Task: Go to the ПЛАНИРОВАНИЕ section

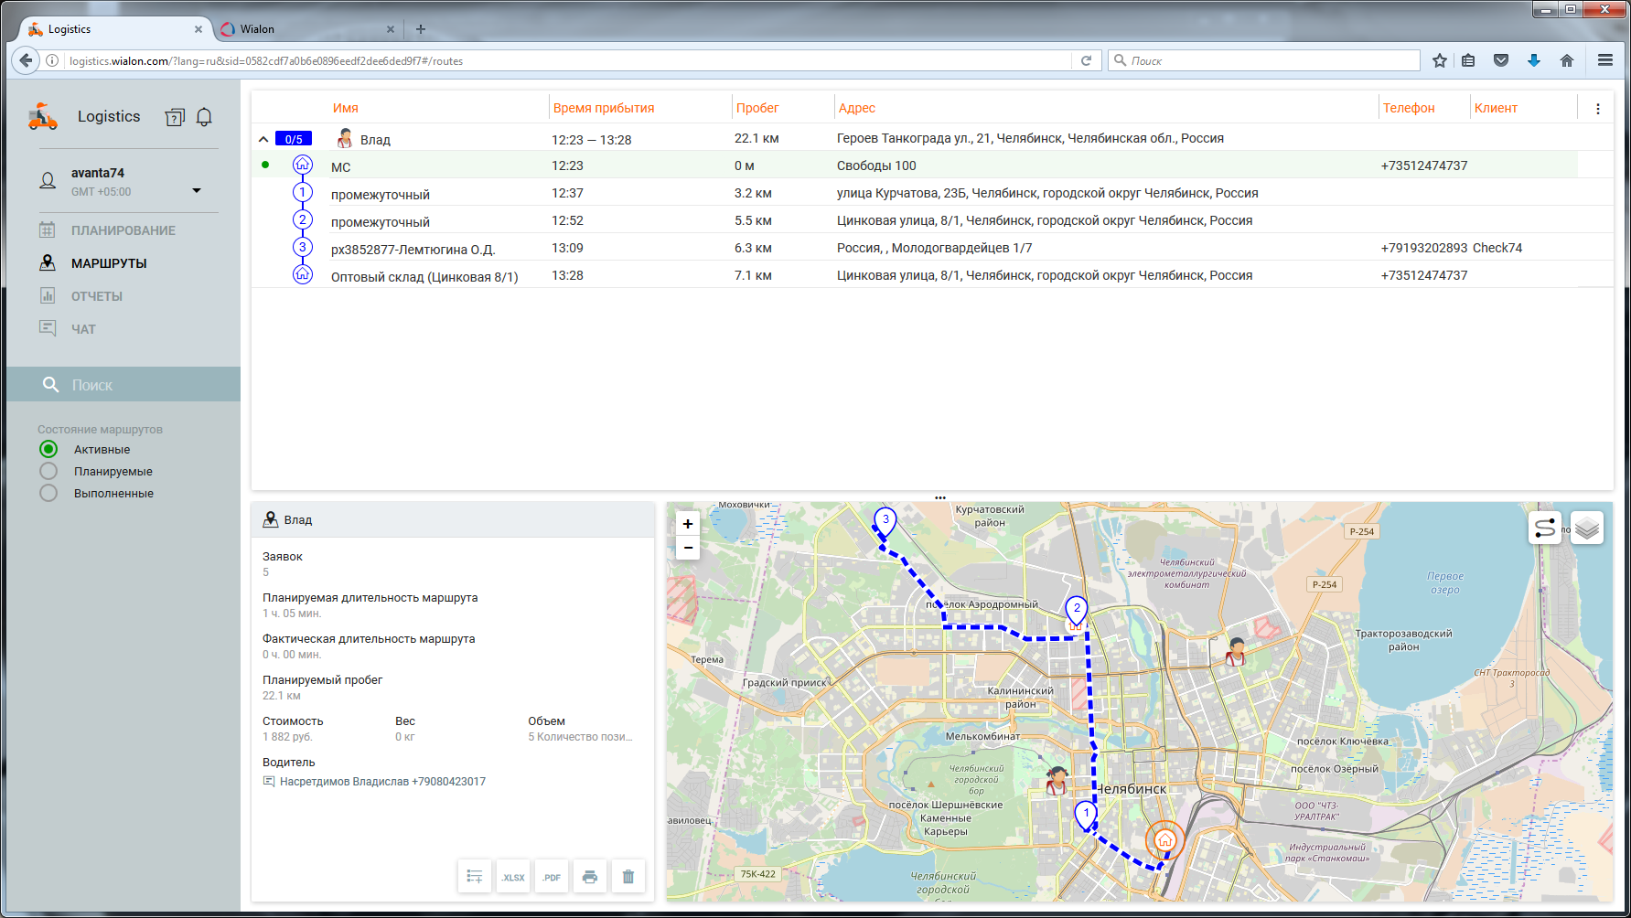Action: click(123, 230)
